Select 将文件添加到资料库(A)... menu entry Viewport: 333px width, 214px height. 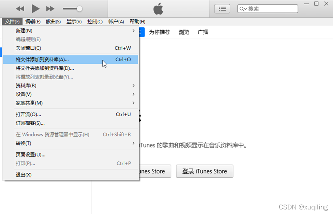tap(70, 59)
